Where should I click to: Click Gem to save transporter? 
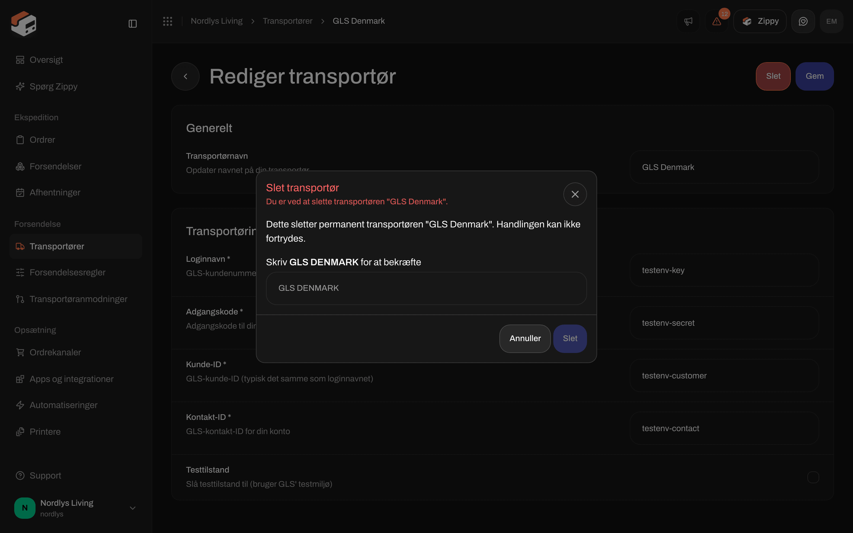[814, 76]
